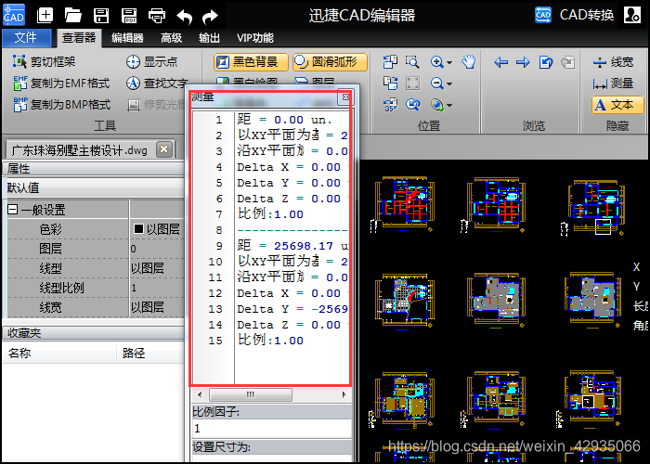Switch to the 输出 output tab

point(209,38)
